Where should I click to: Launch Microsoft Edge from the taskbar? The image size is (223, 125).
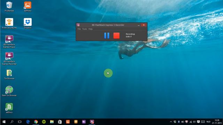[28, 122]
